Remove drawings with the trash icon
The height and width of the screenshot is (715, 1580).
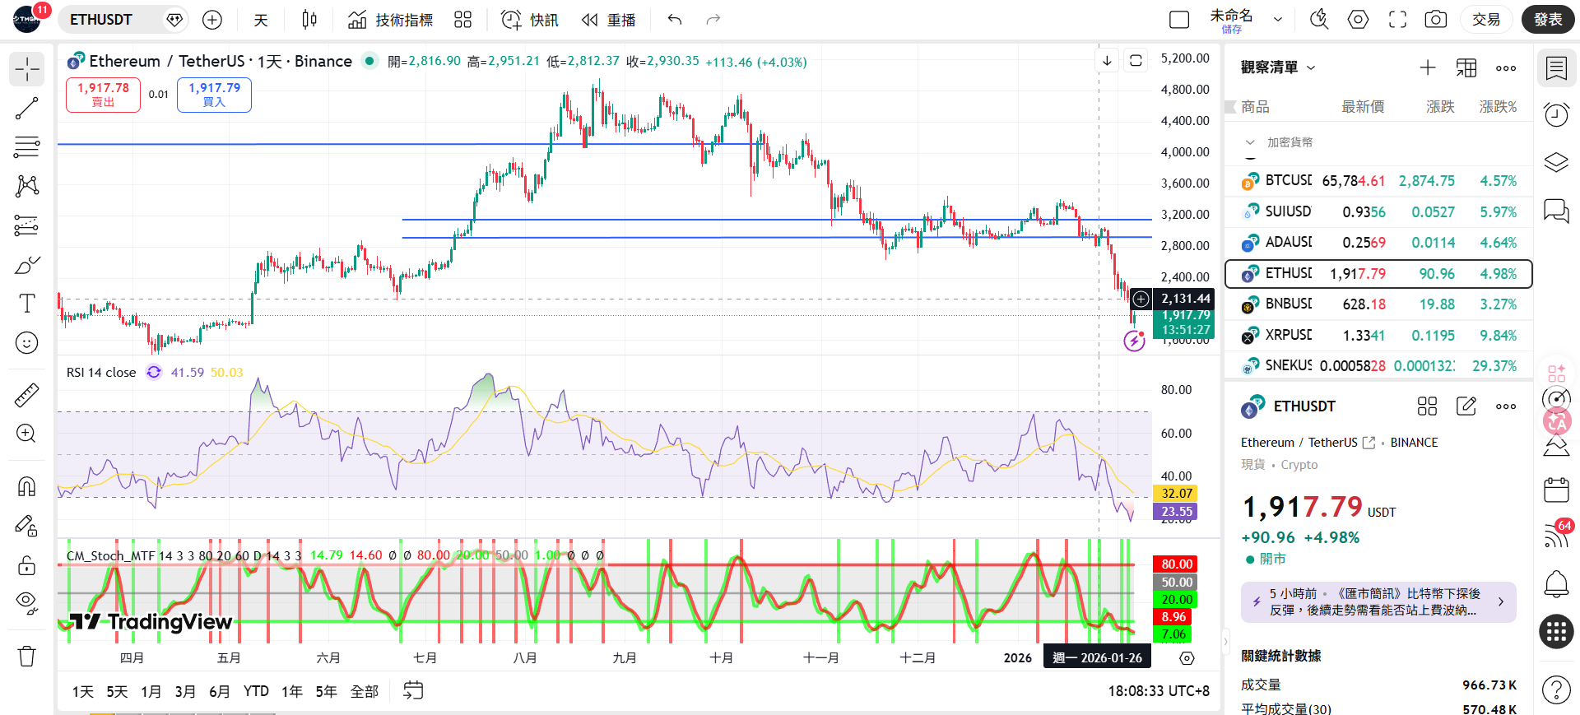[x=27, y=656]
